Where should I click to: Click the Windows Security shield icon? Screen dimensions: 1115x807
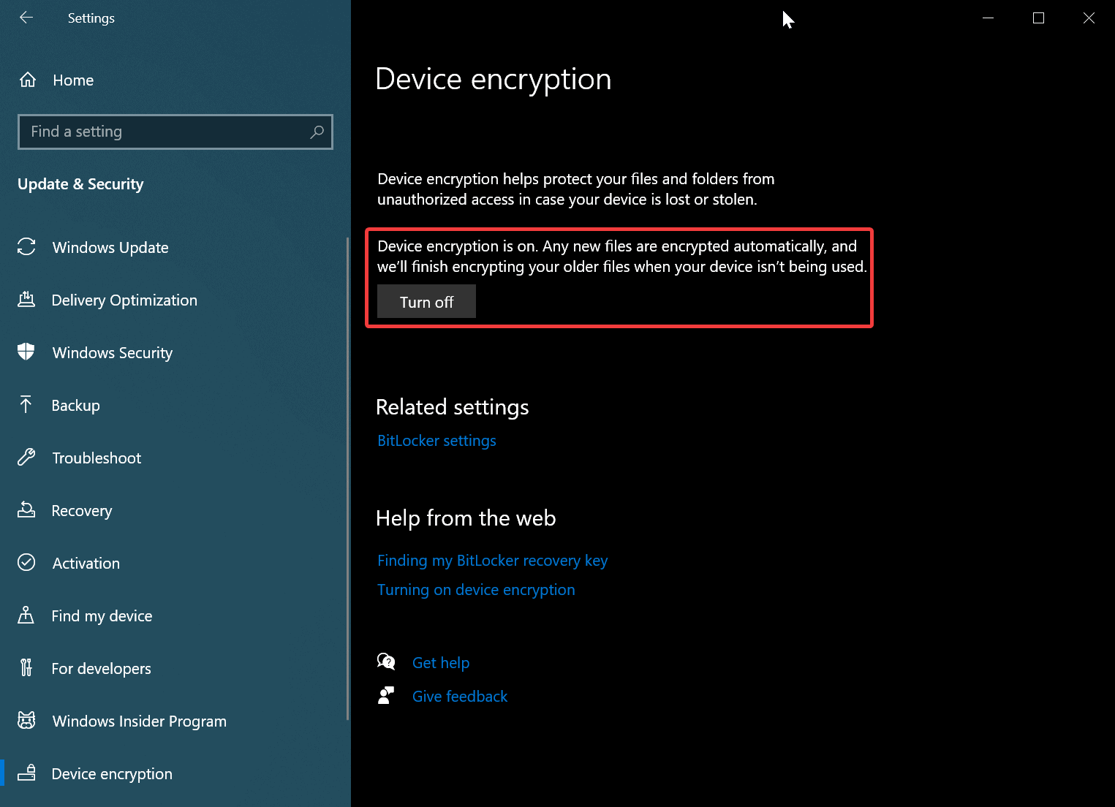(x=26, y=352)
